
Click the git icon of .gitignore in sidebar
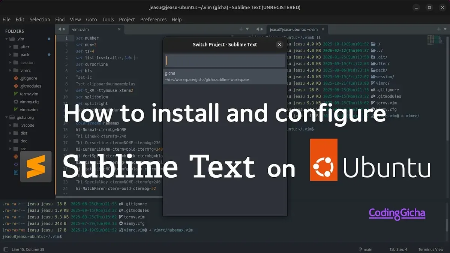[16, 78]
